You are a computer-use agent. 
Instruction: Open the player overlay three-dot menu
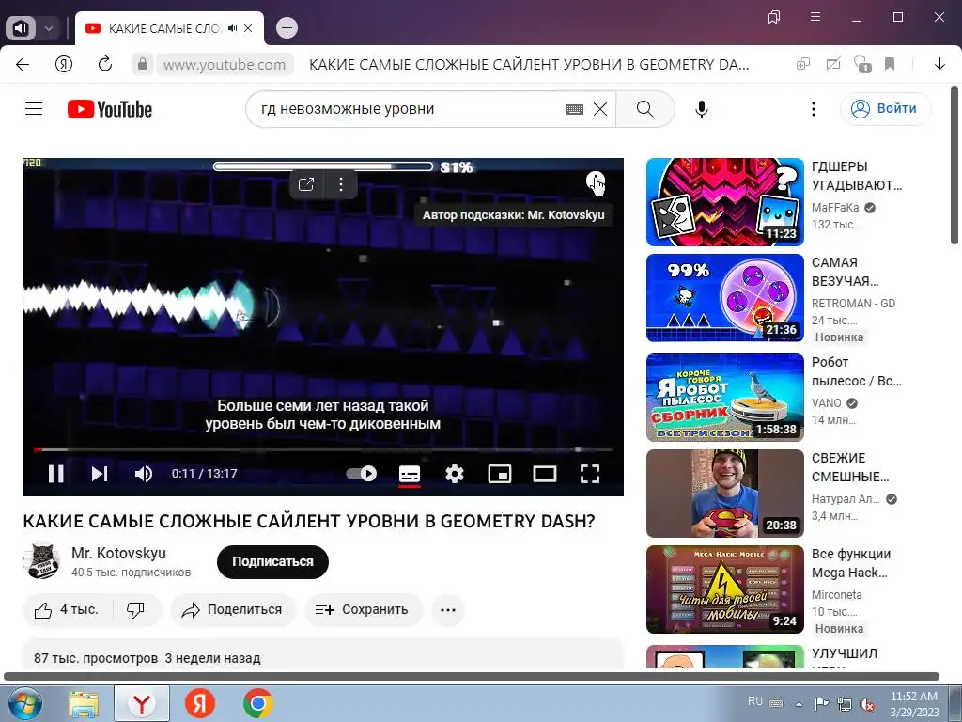point(340,184)
